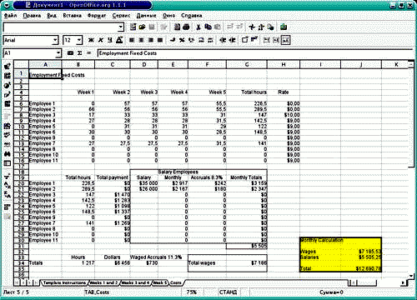Open the Правка menu
417x300 pixels.
tap(32, 16)
